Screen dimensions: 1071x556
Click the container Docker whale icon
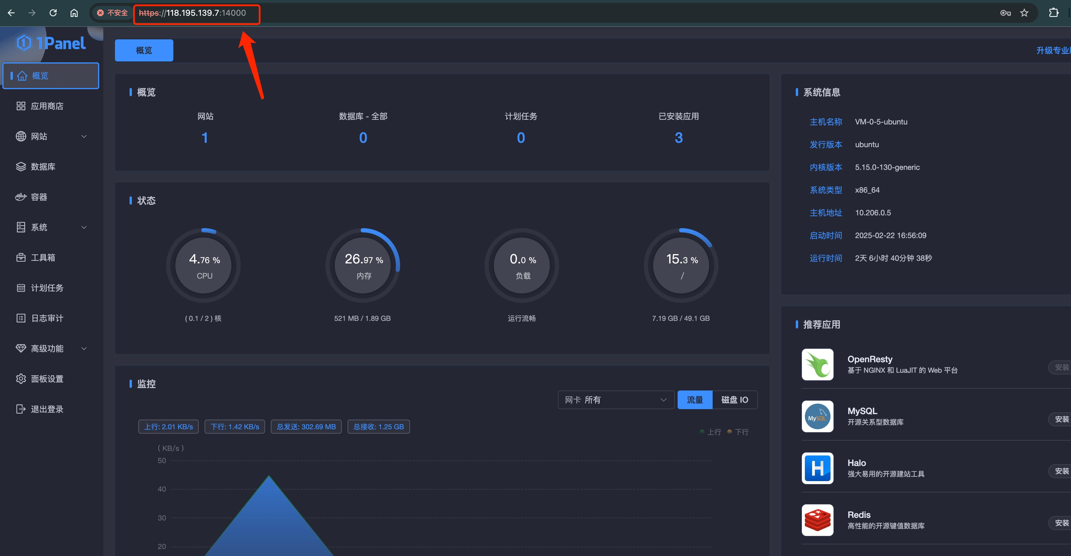pyautogui.click(x=21, y=197)
